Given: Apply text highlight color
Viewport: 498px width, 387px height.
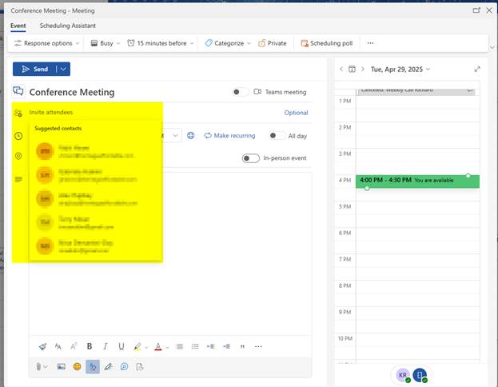Looking at the screenshot, I should pos(137,347).
